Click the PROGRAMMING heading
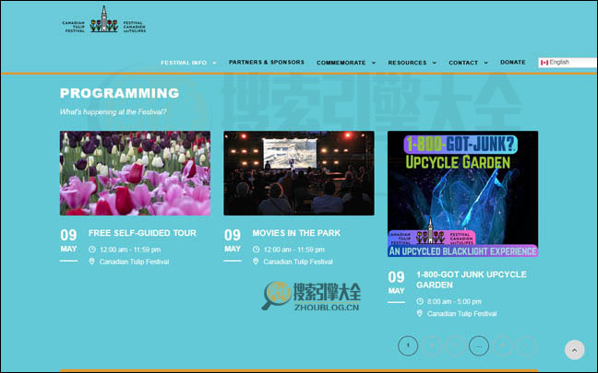This screenshot has height=373, width=598. 120,93
